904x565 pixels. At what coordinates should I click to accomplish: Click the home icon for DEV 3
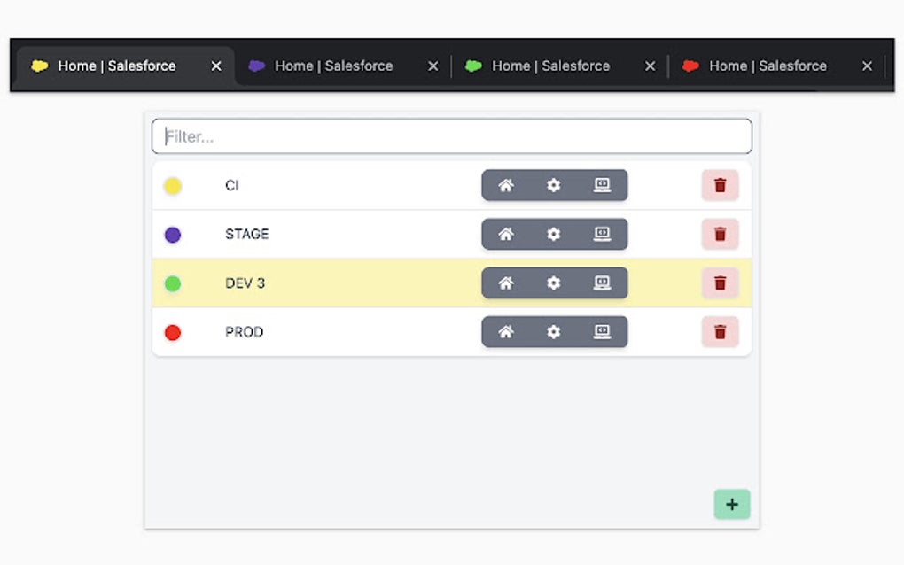(x=506, y=282)
